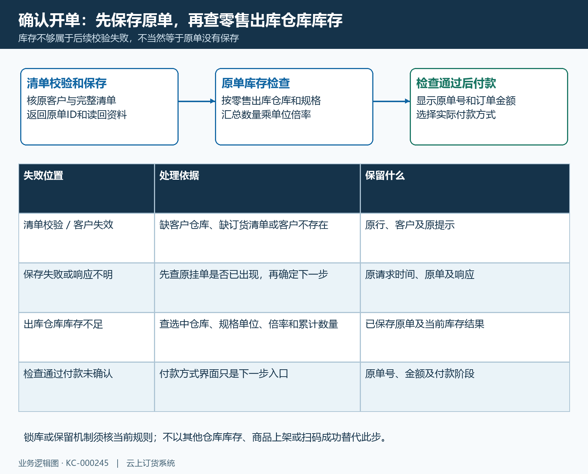Image resolution: width=588 pixels, height=474 pixels.
Task: Select the cell 付款方式界面只是下一步入口
Action: pyautogui.click(x=257, y=387)
